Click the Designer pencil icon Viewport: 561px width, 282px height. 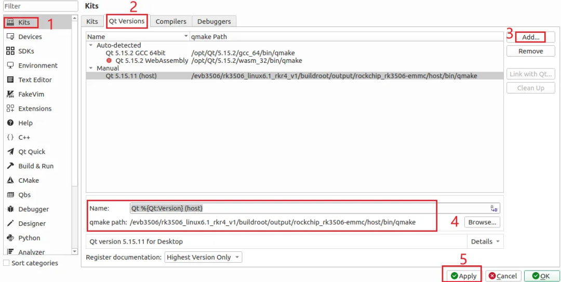(x=10, y=223)
